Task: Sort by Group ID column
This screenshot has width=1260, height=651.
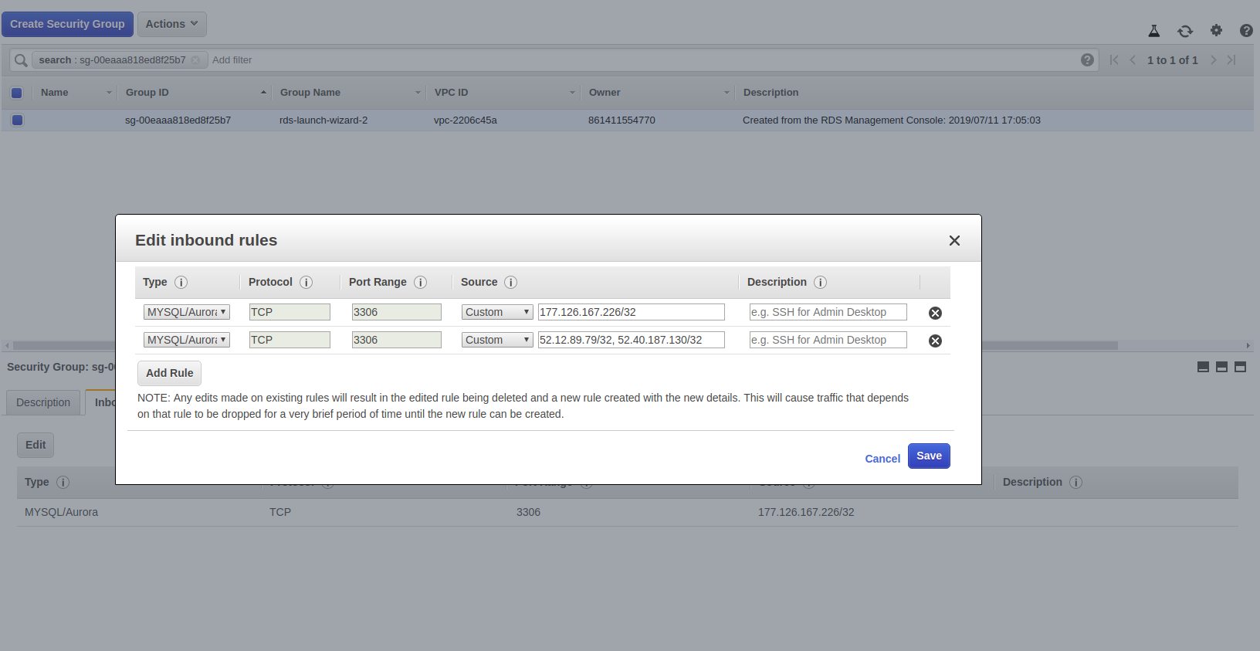Action: (195, 93)
